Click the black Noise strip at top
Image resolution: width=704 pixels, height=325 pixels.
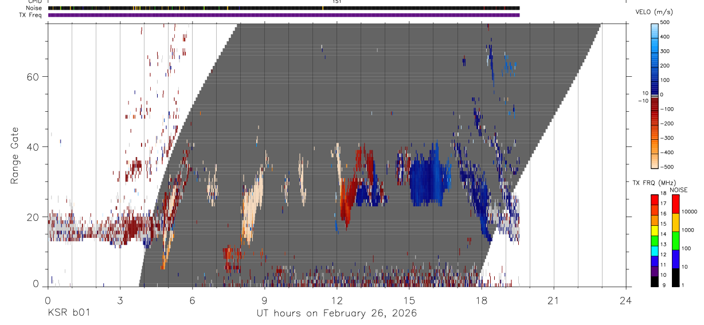(x=284, y=8)
